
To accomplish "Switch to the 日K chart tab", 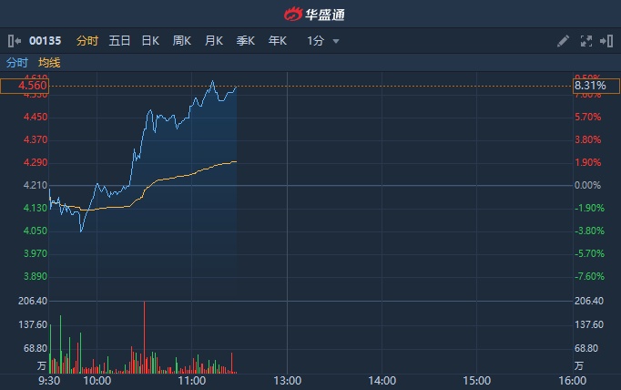I will coord(150,41).
